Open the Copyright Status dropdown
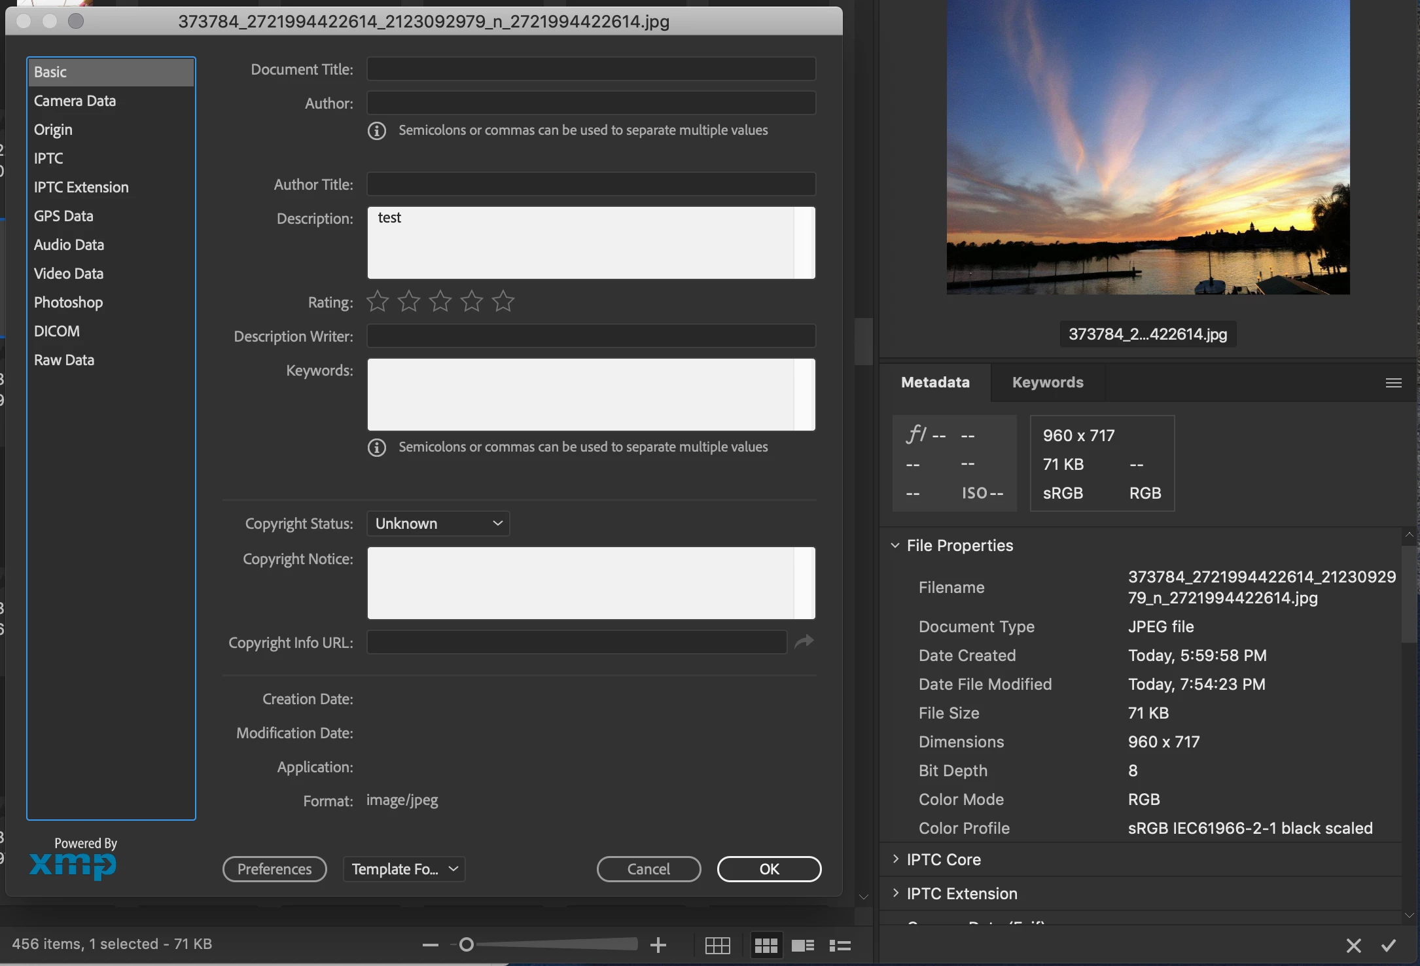 438,524
